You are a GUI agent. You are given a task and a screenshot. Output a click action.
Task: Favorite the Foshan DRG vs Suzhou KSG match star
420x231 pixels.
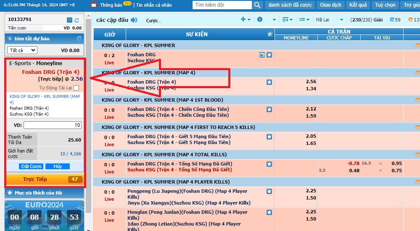269,55
